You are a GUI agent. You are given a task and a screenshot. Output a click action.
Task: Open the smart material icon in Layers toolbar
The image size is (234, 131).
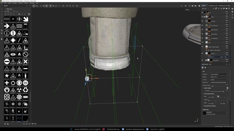tap(224, 9)
